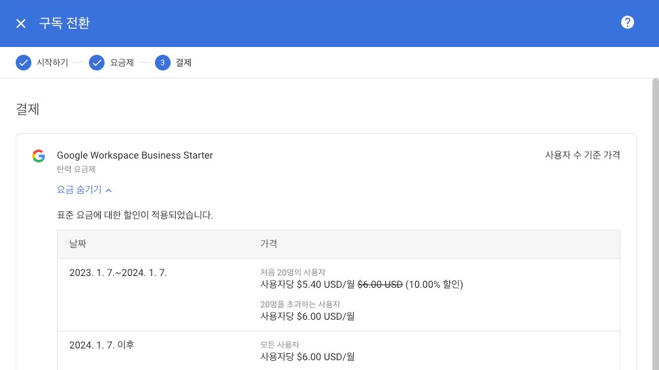Click date range 2023. 1. 7.~2024. 1. 7.
Viewport: 659px width, 370px height.
tap(118, 273)
